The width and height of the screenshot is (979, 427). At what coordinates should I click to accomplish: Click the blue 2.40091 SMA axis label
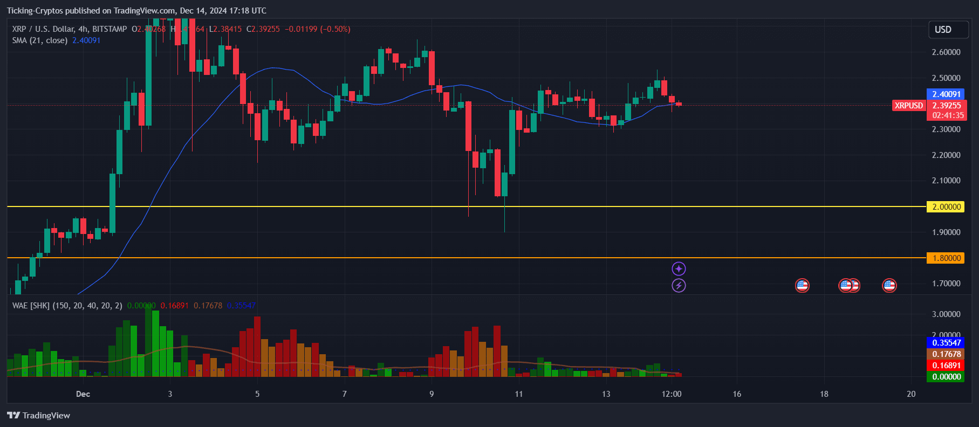pos(947,94)
